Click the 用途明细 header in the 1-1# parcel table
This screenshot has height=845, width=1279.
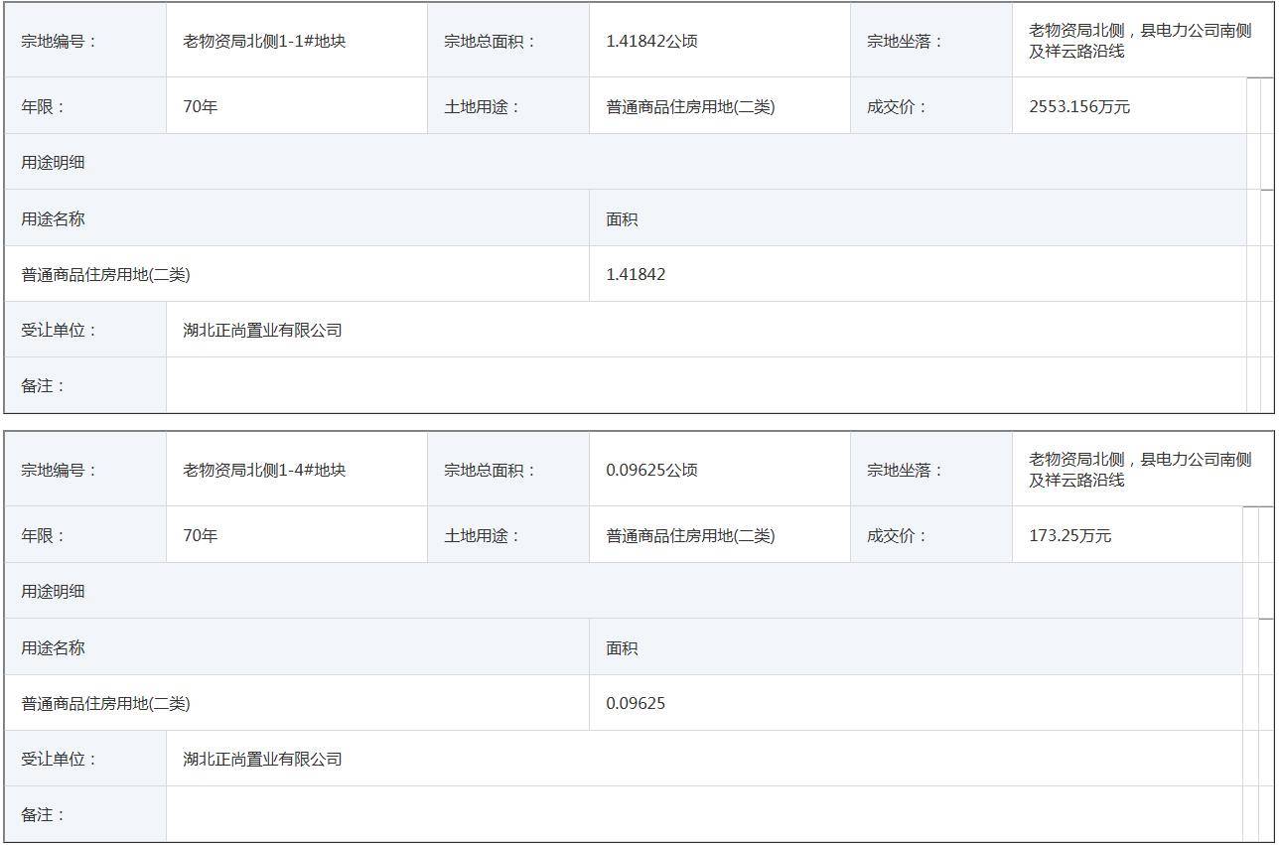(54, 163)
